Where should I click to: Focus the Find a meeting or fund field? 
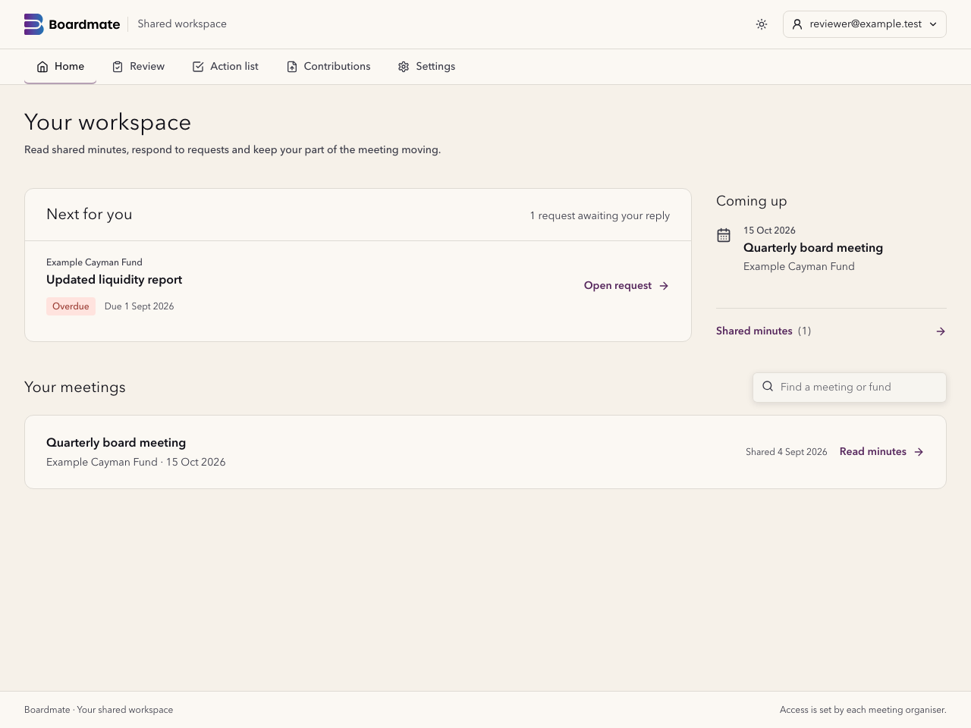850,387
